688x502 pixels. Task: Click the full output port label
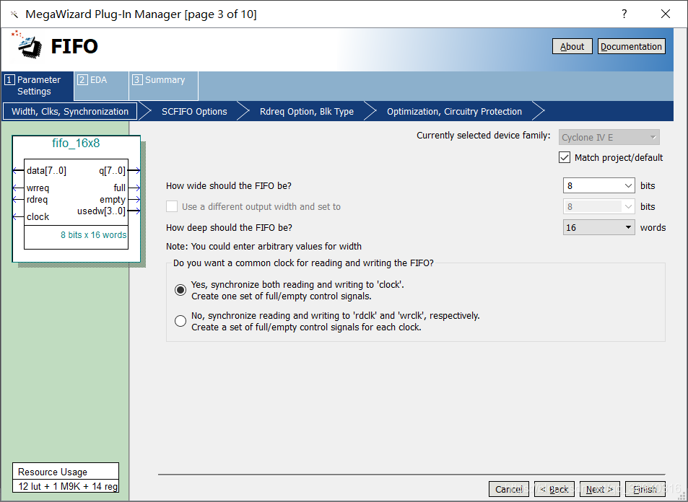click(120, 188)
